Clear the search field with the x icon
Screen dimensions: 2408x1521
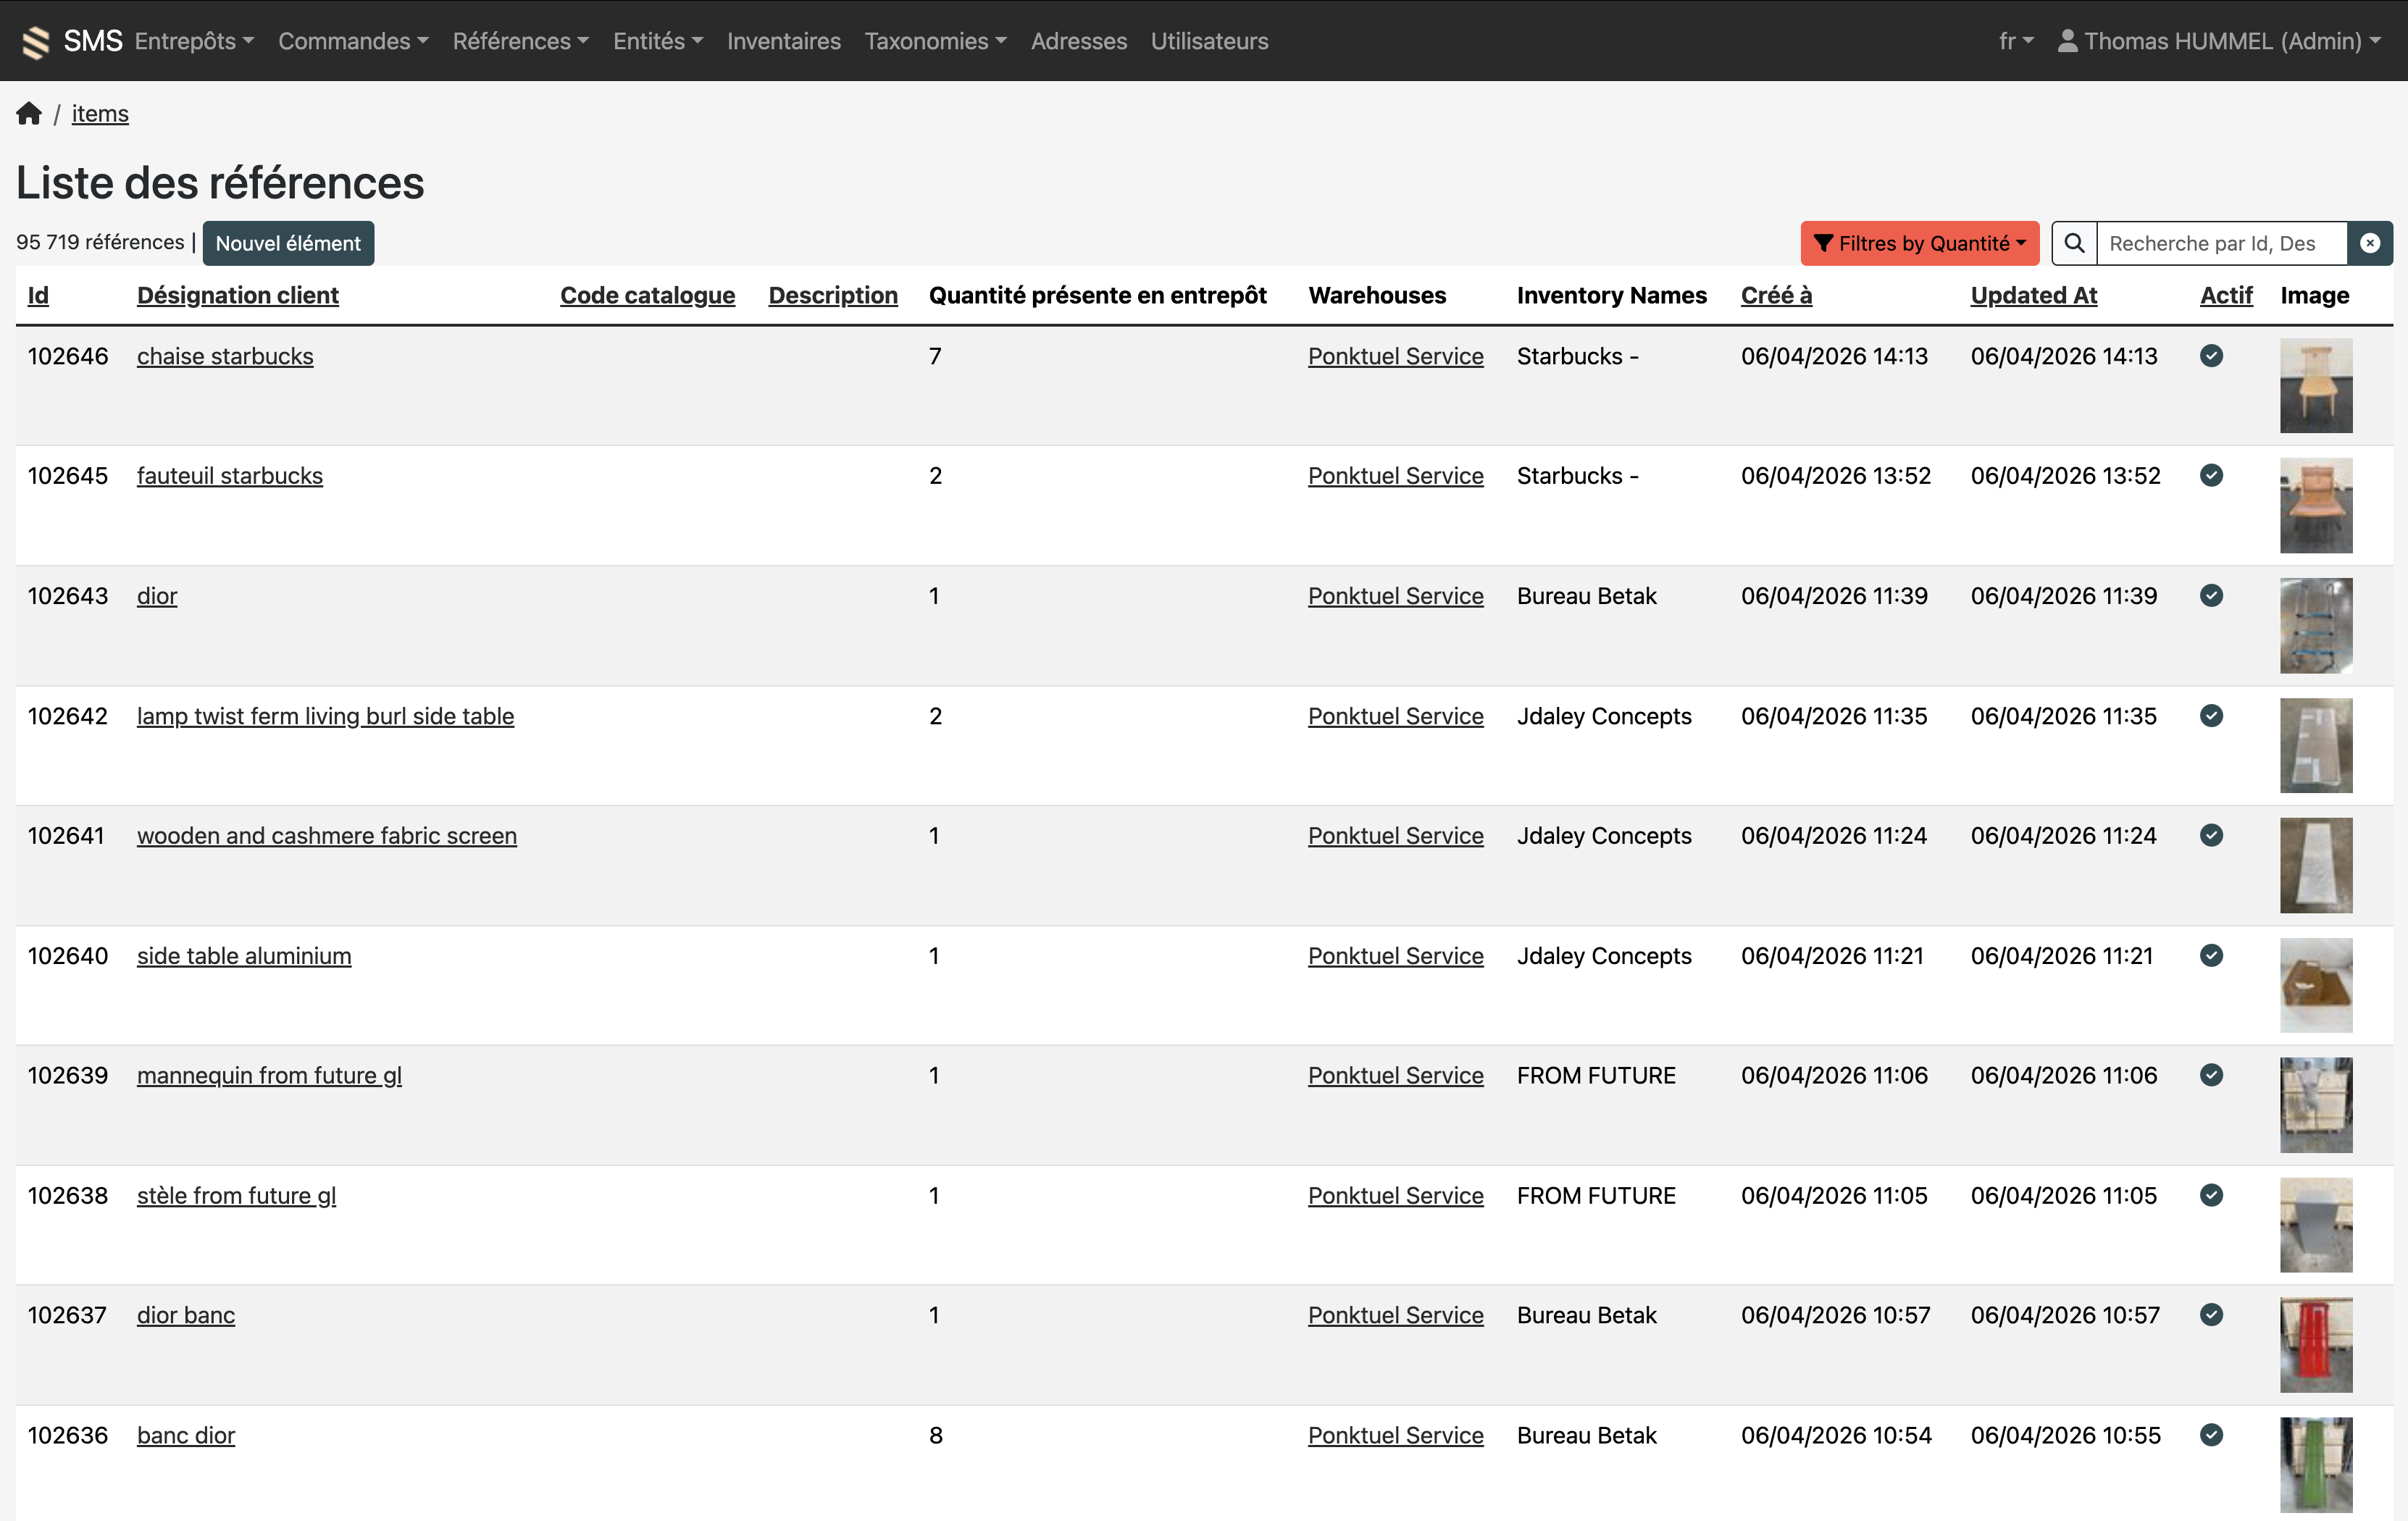(x=2370, y=243)
